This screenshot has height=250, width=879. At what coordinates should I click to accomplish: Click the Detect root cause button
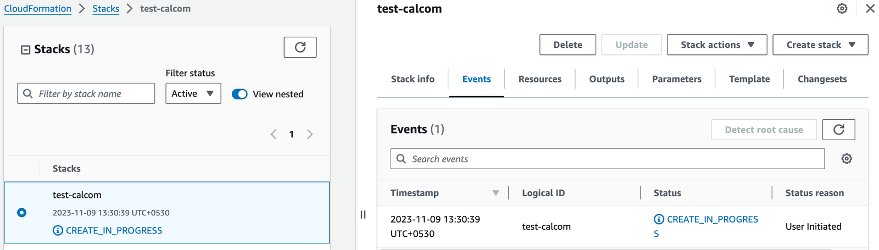point(764,130)
